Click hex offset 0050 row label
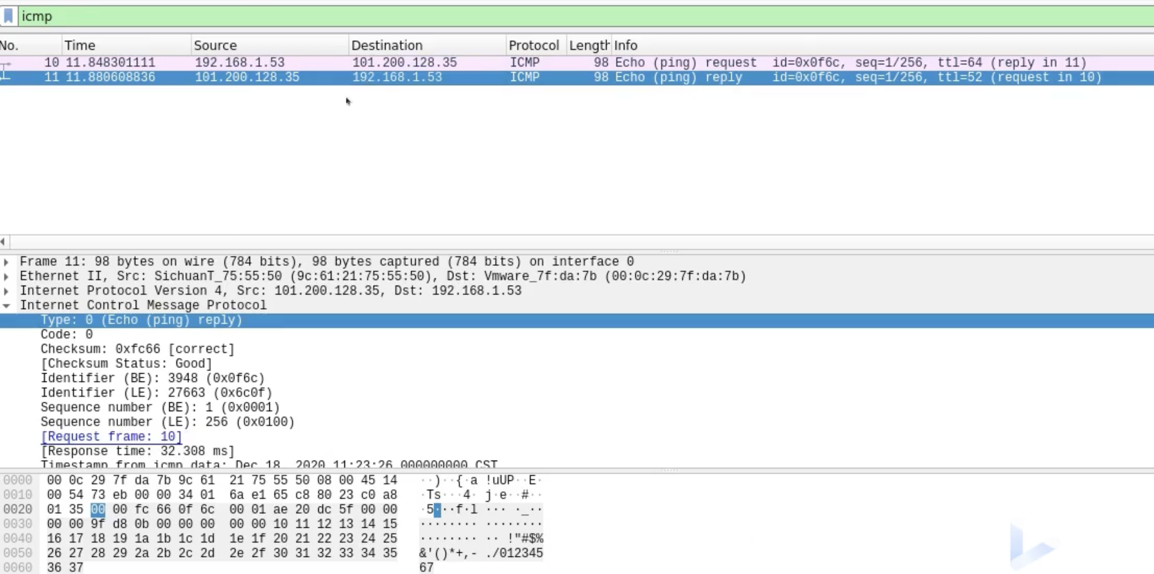The image size is (1154, 574). coord(18,553)
